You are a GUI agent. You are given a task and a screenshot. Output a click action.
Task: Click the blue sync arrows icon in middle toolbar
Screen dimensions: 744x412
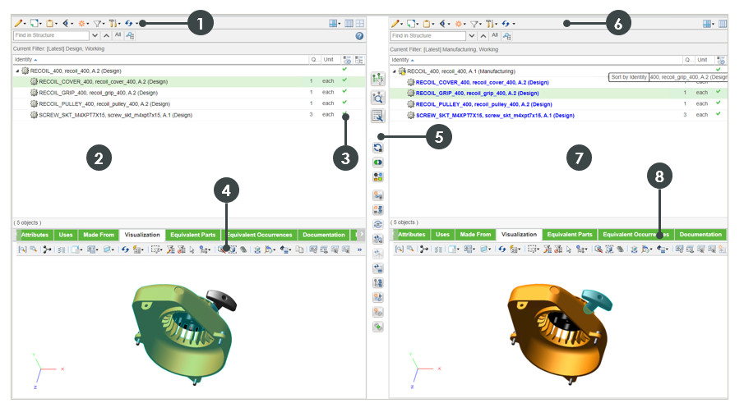(x=377, y=148)
